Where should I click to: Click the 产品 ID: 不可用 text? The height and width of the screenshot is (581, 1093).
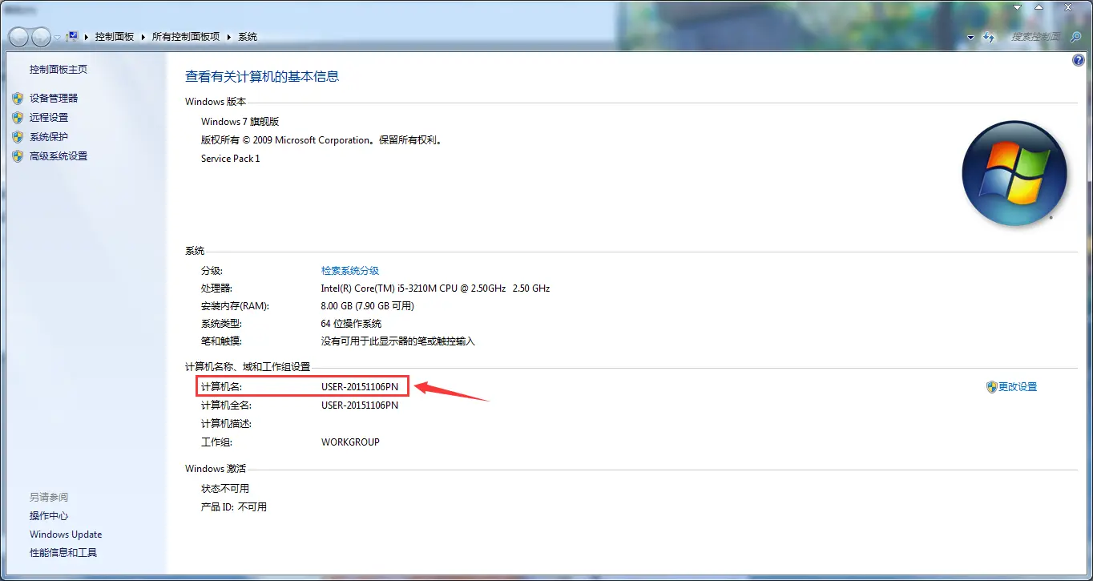point(234,507)
